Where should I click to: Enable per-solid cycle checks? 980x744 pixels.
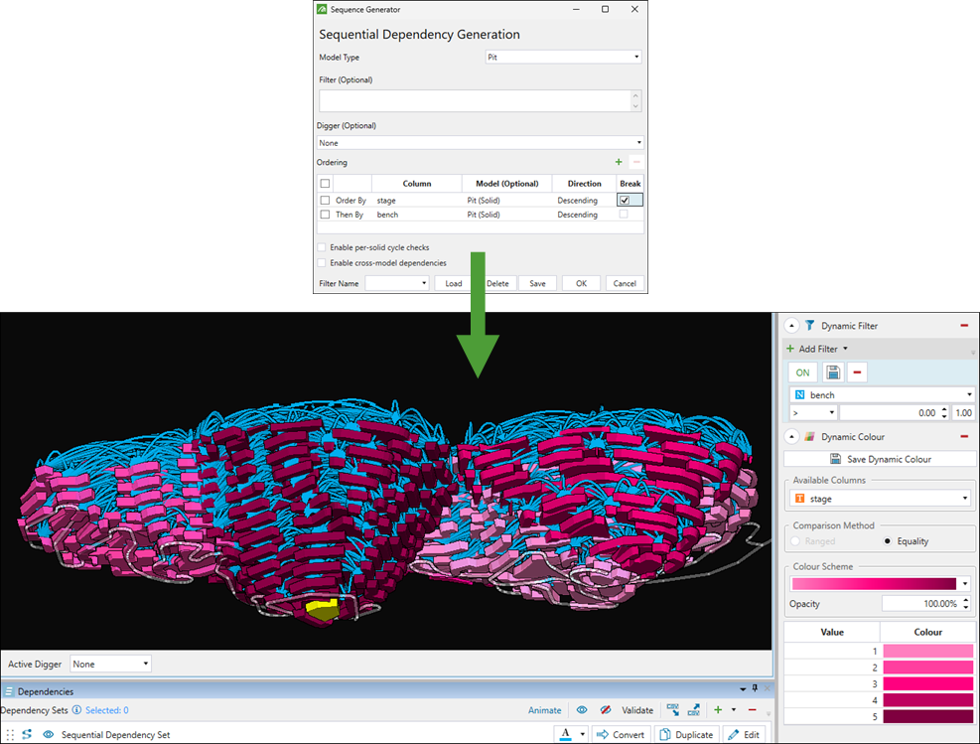click(322, 247)
